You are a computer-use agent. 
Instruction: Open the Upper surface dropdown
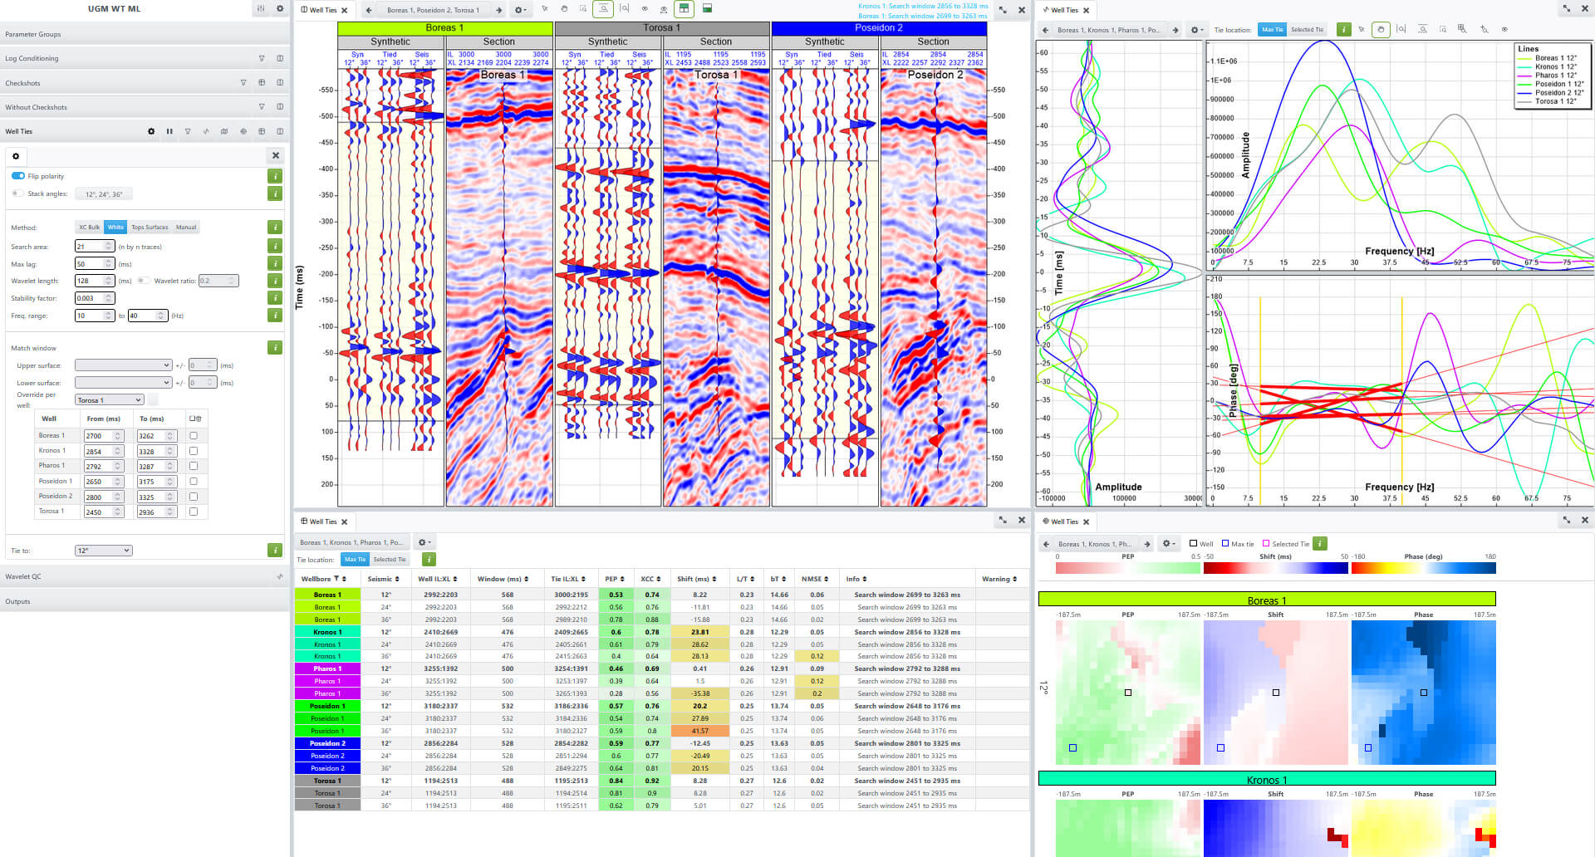(123, 365)
